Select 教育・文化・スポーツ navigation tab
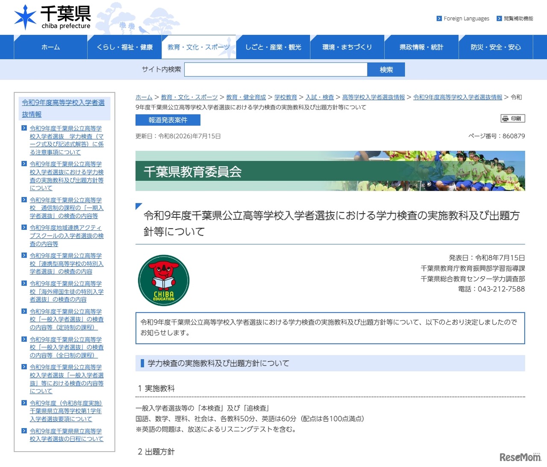Screen dimensions: 547x467 199,47
